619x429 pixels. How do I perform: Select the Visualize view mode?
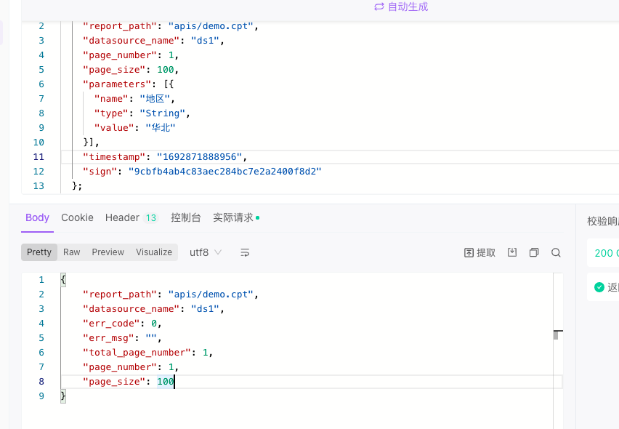point(154,252)
